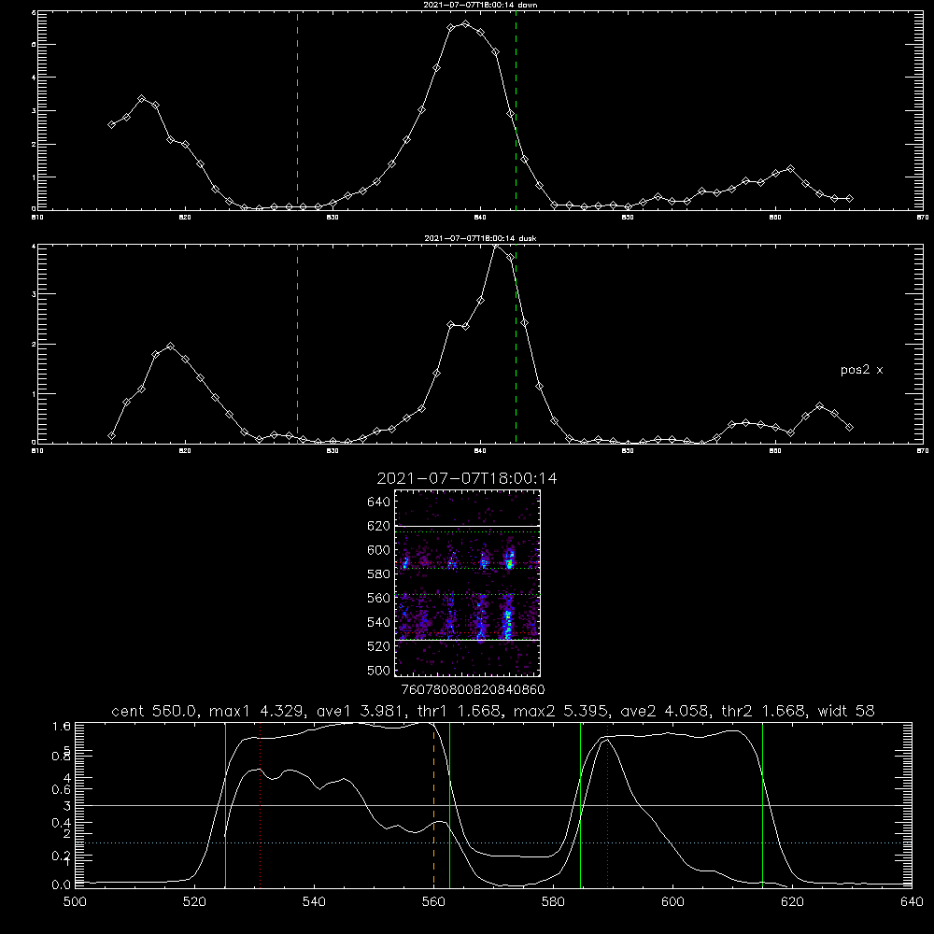
Task: Click the upper white horizontal line in spectral image
Action: coord(467,527)
